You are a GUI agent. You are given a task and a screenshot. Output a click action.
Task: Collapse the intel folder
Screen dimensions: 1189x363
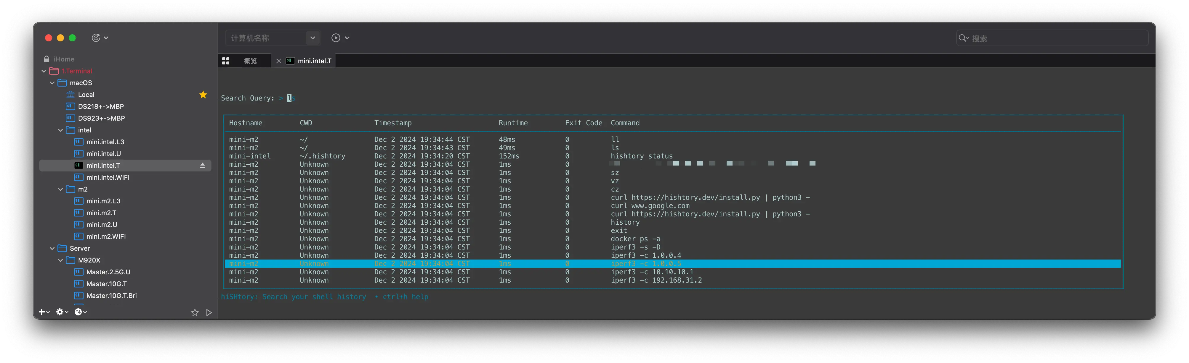60,130
